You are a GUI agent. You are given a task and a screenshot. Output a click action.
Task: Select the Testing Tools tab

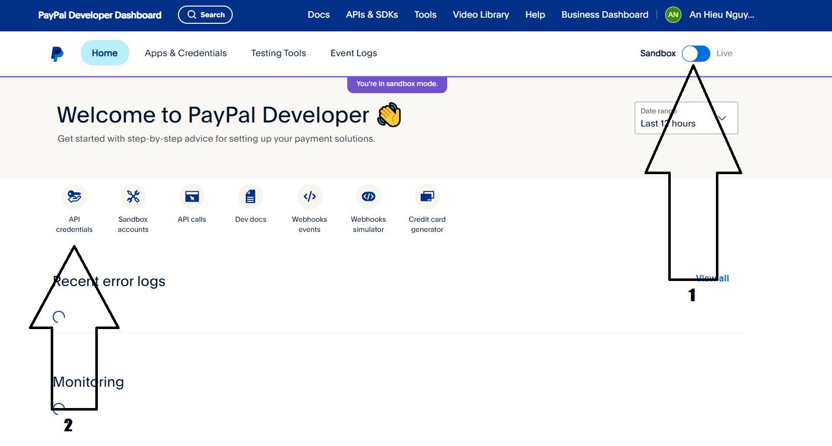[278, 53]
